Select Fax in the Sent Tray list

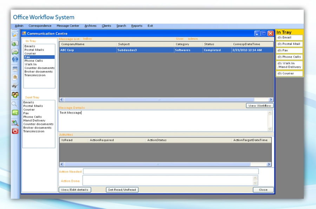(26, 113)
